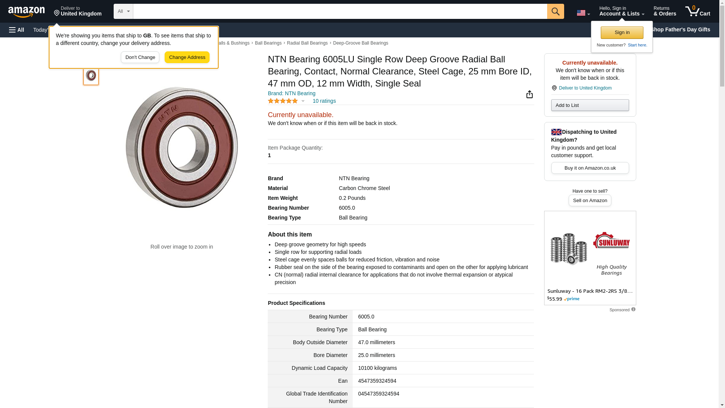Click the sponsored ad info icon
Viewport: 725px width, 408px height.
pyautogui.click(x=633, y=309)
